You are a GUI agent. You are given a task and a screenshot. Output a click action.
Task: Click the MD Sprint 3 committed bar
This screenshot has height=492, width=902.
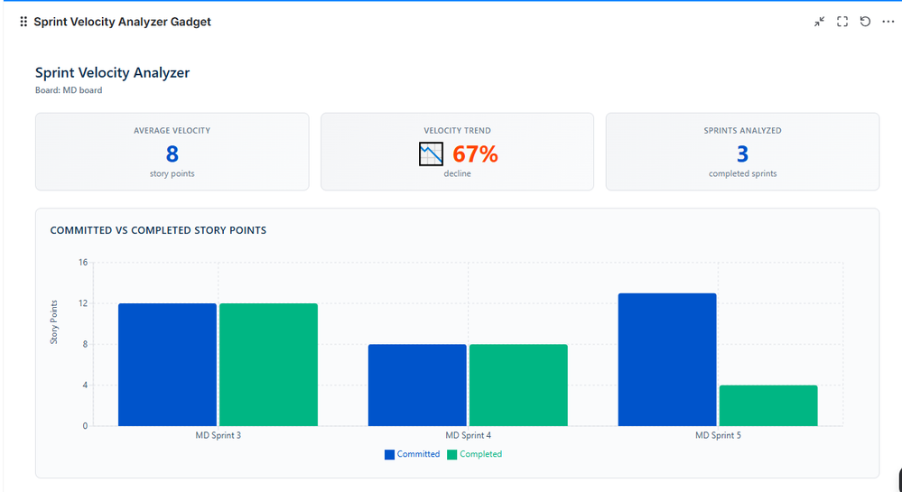167,365
